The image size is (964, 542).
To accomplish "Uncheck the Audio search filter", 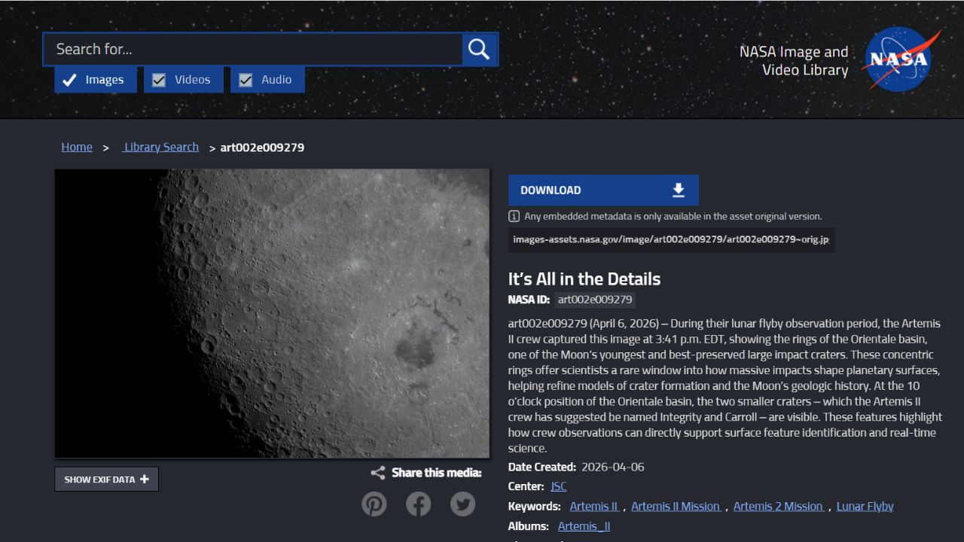I will click(x=246, y=80).
